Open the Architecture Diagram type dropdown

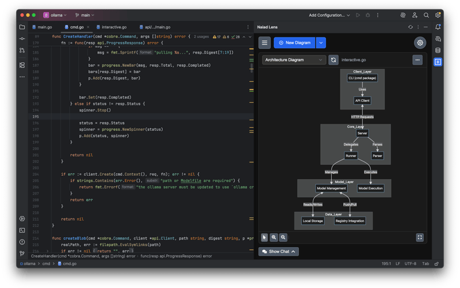tap(294, 60)
